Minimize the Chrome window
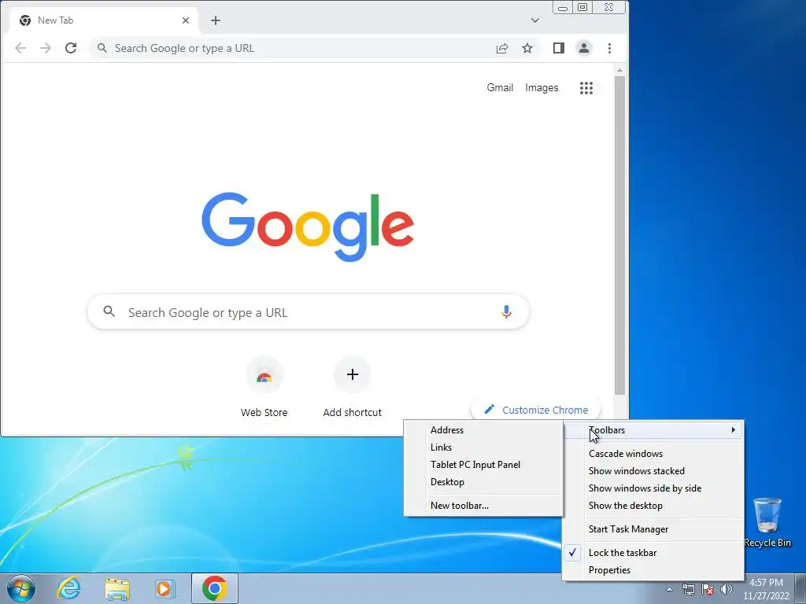 564,8
